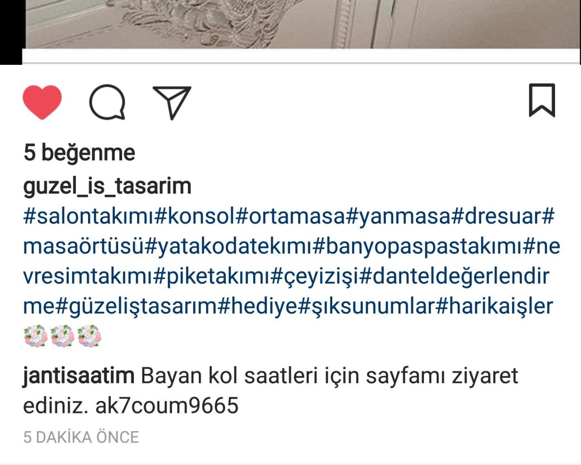Tap the #ortamasa hashtag
This screenshot has height=465, width=581.
click(x=291, y=216)
